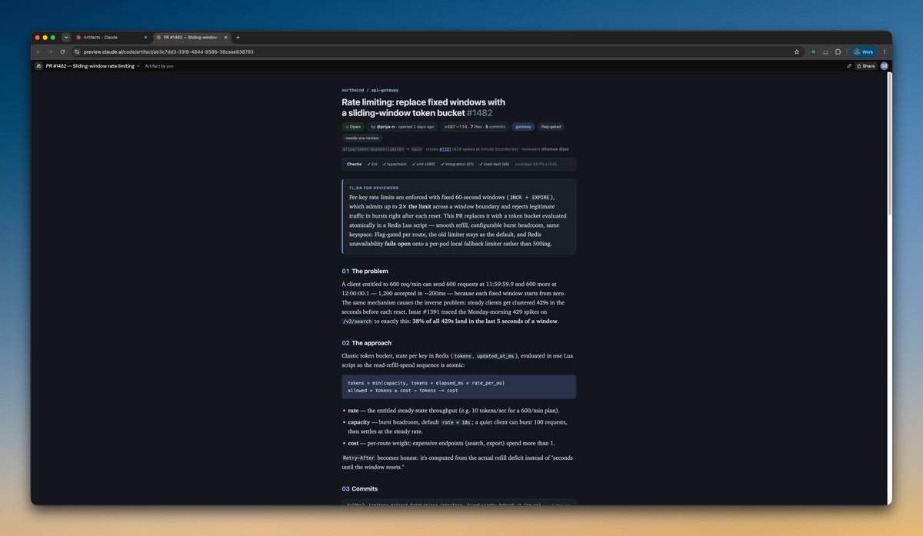Click the Share button
Viewport: 923px width, 536px height.
(865, 66)
